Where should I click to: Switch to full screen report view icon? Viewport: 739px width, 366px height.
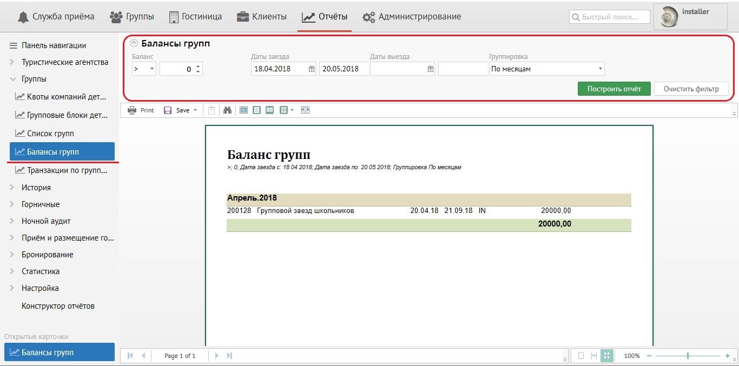[x=243, y=110]
